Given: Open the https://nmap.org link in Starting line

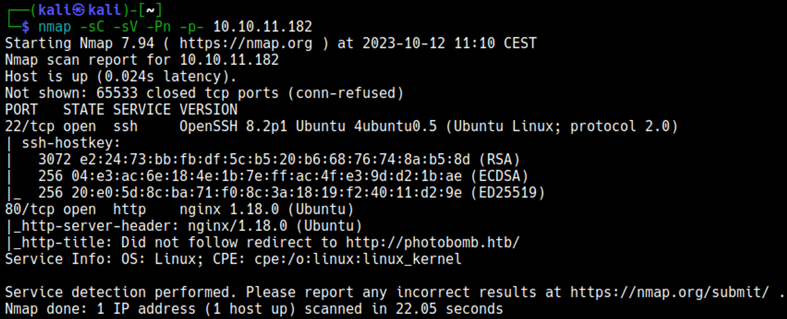Looking at the screenshot, I should coord(246,43).
